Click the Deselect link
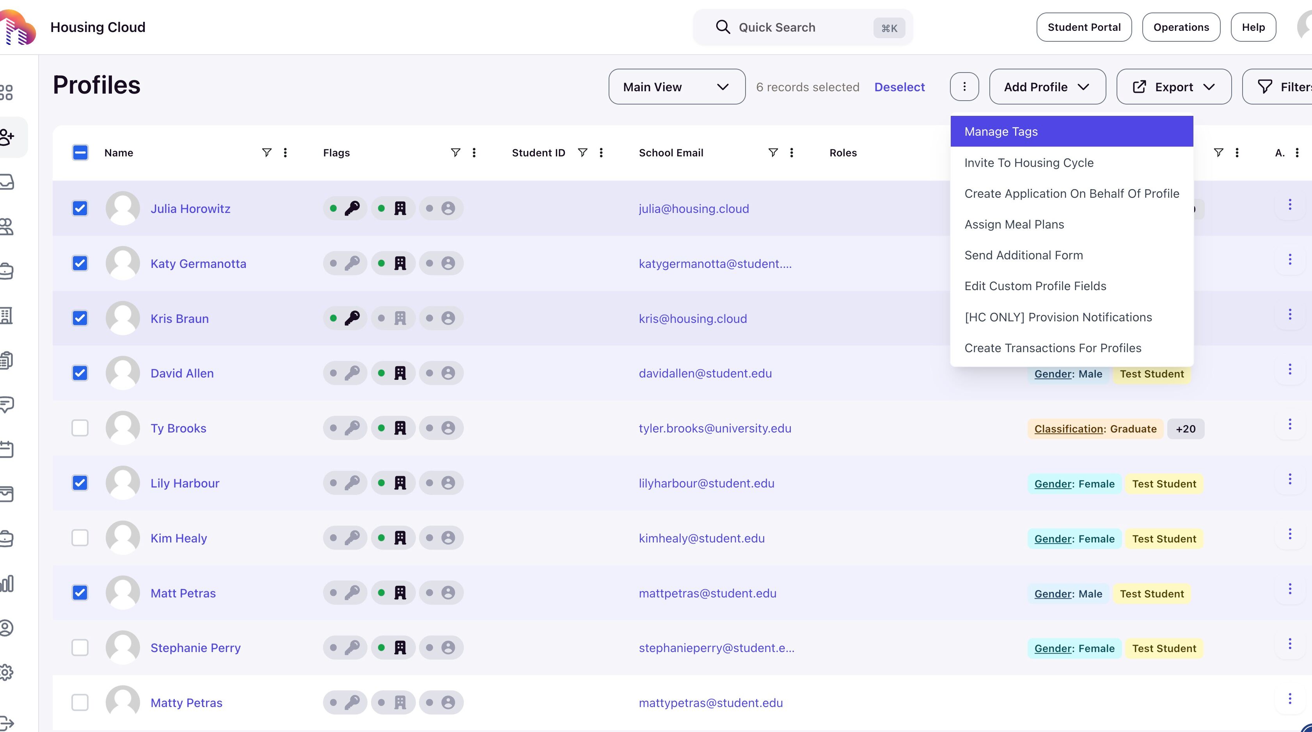This screenshot has width=1312, height=732. point(899,87)
